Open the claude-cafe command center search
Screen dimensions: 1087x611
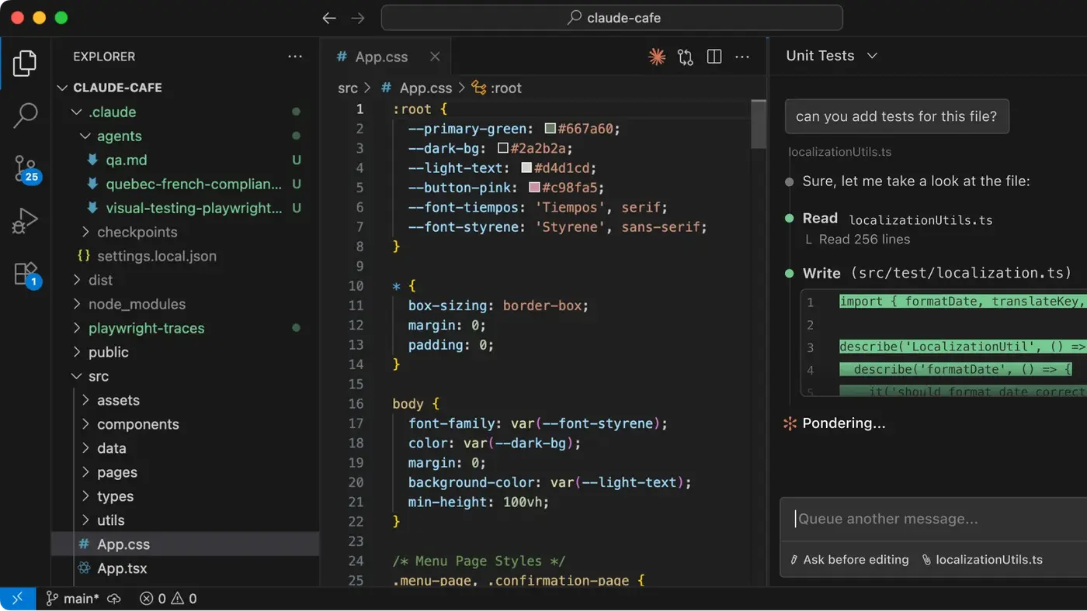tap(612, 18)
